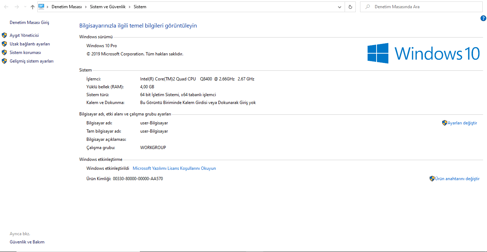Click the shield icon beside Ürün anahtarını değiştir
Screen dimensions: 487x252
432,179
